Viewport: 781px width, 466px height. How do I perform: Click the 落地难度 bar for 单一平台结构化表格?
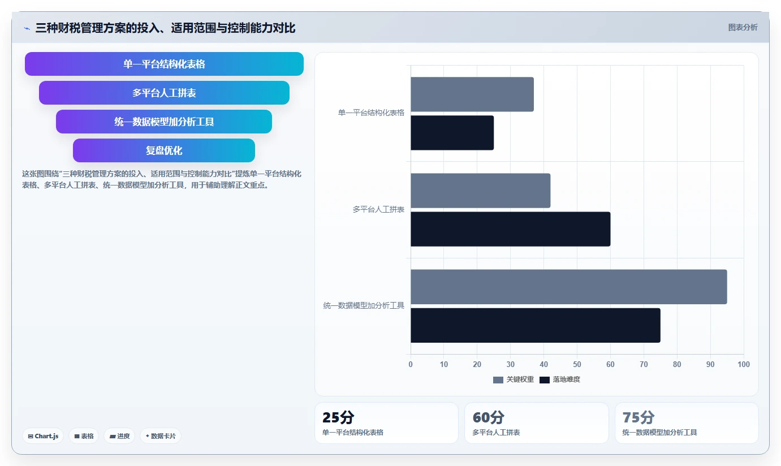click(x=452, y=133)
